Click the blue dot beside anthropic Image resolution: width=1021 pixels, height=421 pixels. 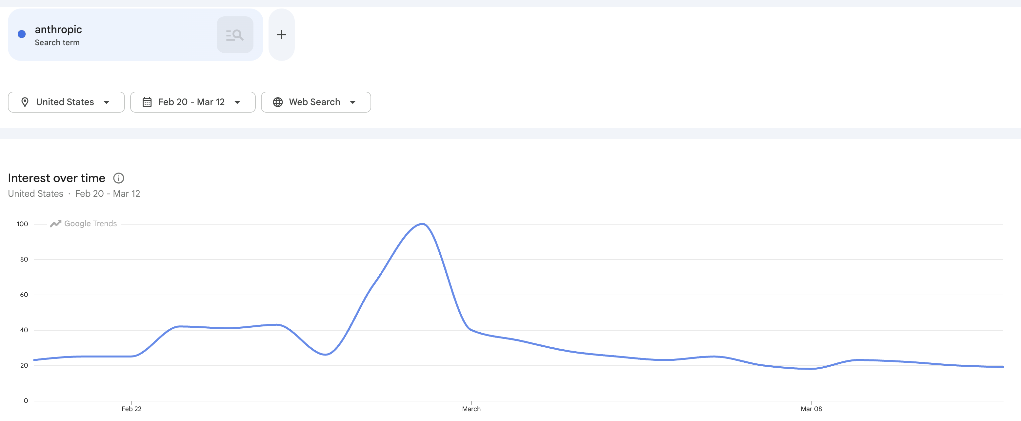click(x=22, y=34)
